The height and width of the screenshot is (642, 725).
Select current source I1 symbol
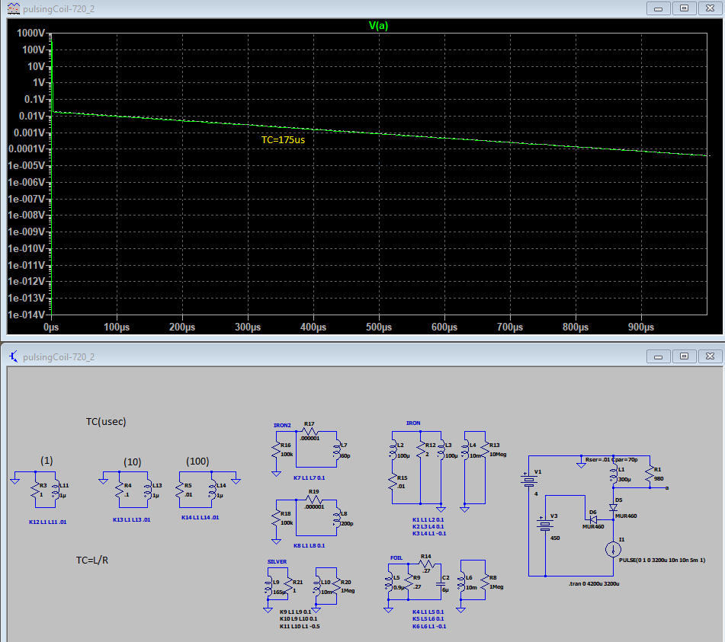point(612,548)
